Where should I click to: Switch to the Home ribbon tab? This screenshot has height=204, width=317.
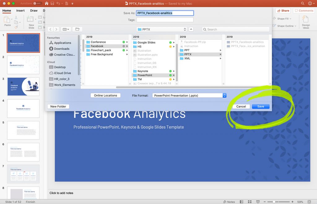pyautogui.click(x=7, y=11)
